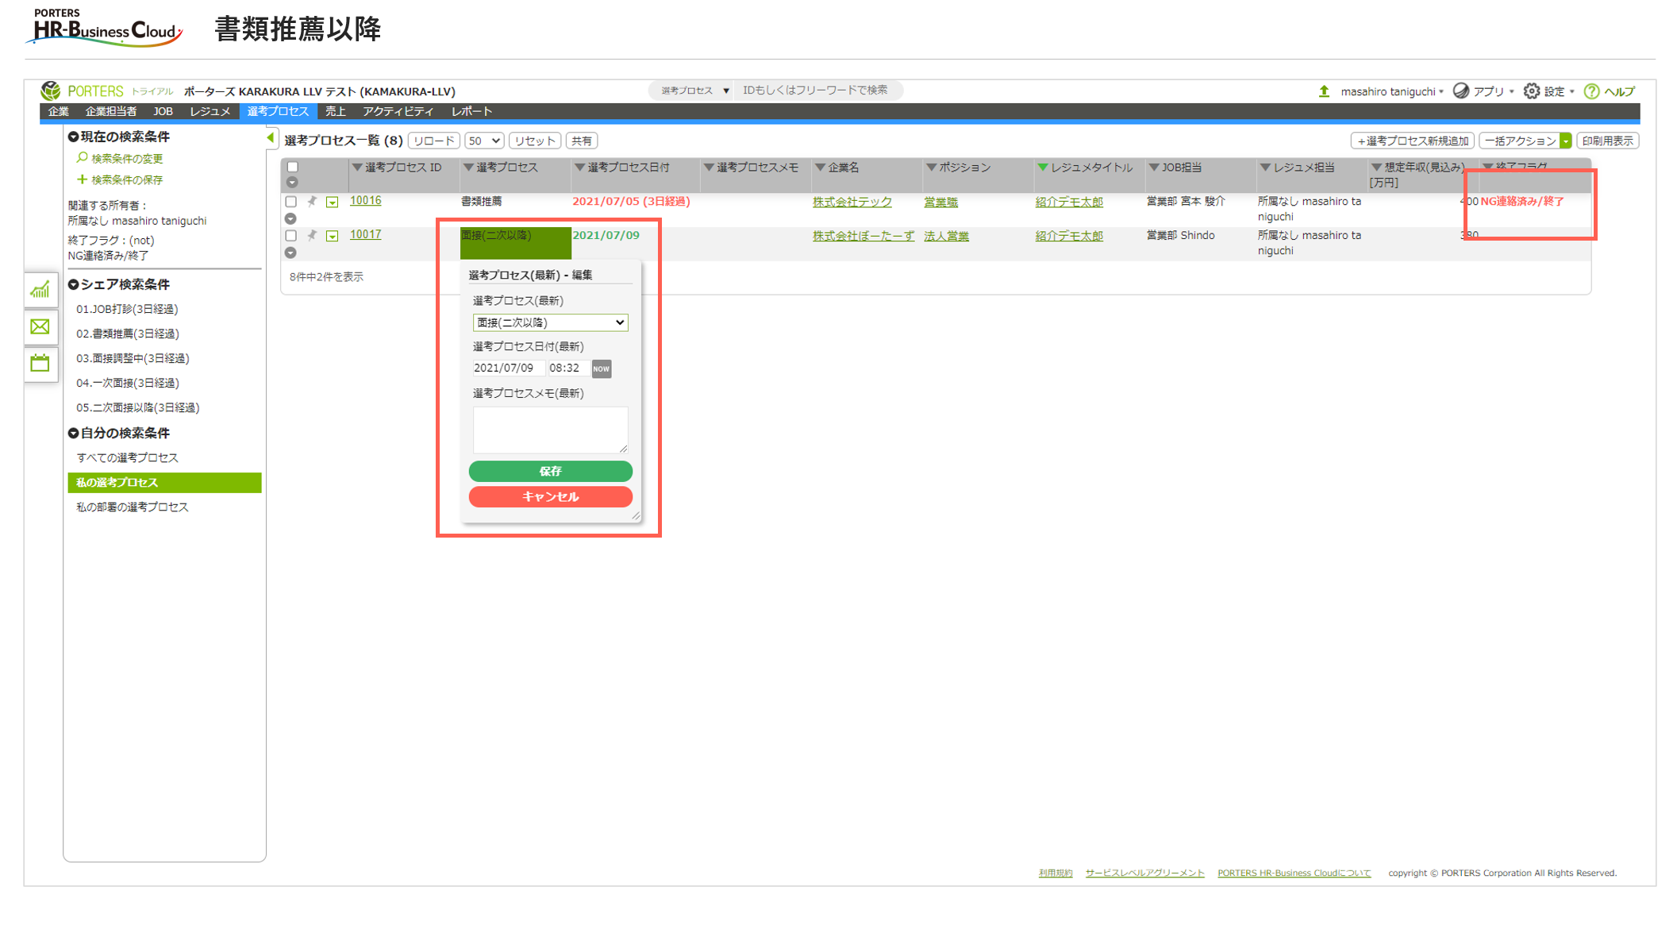This screenshot has width=1677, height=941.
Task: Click +選考プロセス新規追加 button
Action: click(1413, 141)
